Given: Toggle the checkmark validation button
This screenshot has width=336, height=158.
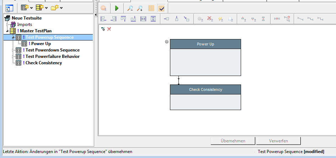Looking at the screenshot, I should tap(161, 8).
